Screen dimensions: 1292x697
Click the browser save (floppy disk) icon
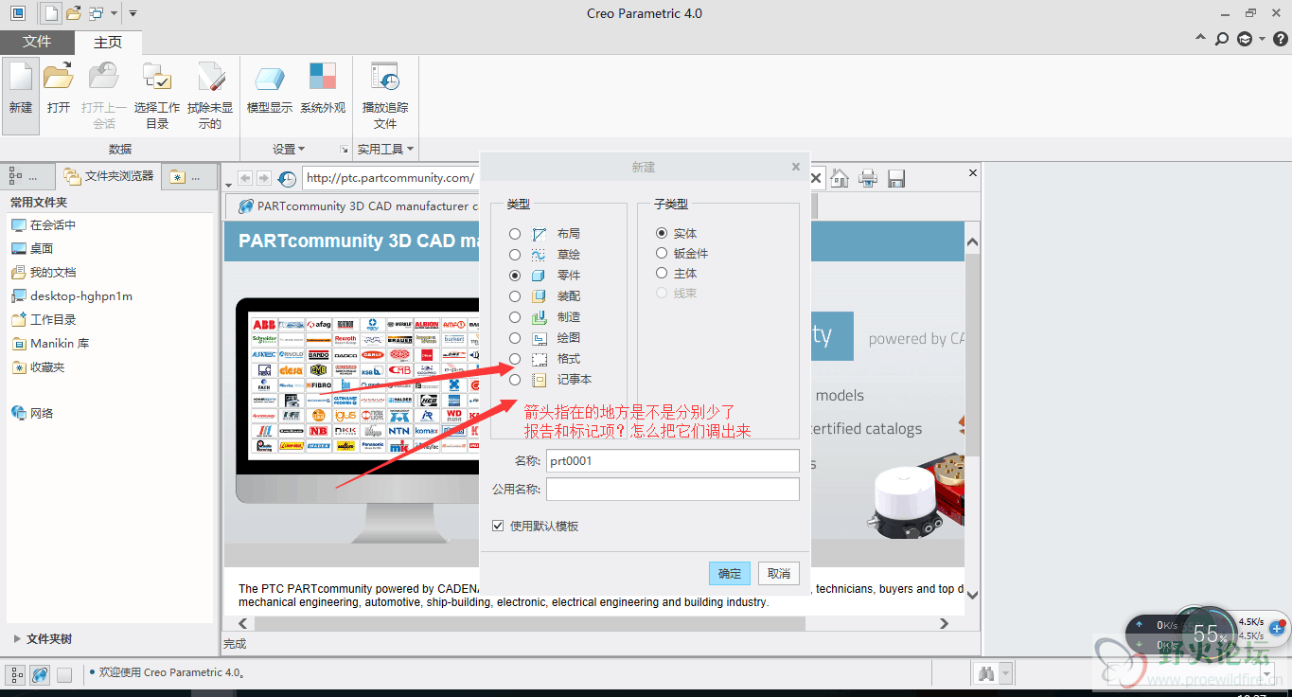(896, 178)
